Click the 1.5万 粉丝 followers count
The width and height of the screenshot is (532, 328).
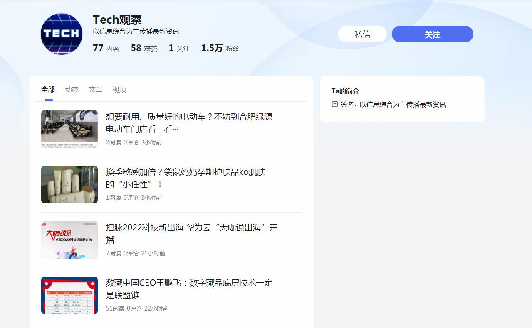point(220,48)
